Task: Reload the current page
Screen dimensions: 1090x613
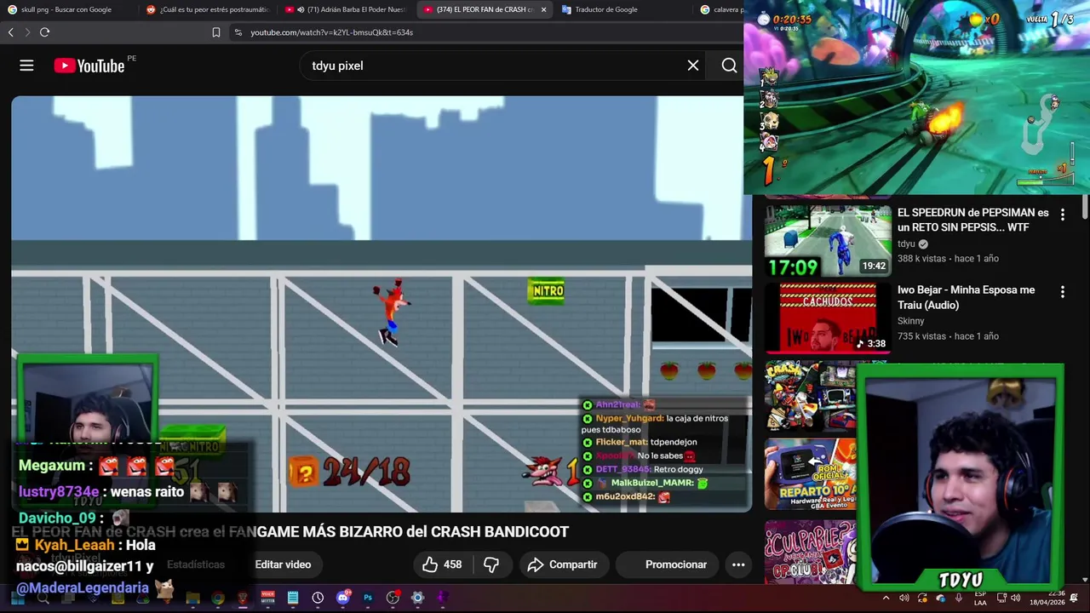Action: click(x=44, y=32)
